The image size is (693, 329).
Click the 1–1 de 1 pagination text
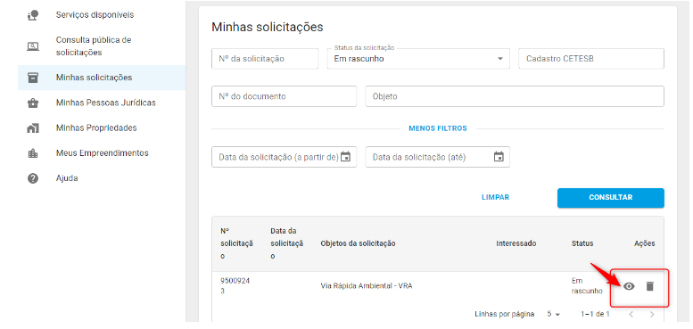[x=595, y=315]
